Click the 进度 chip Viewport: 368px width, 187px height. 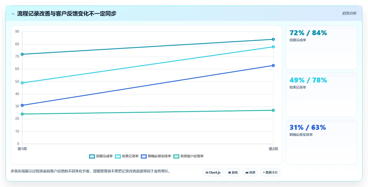point(250,172)
